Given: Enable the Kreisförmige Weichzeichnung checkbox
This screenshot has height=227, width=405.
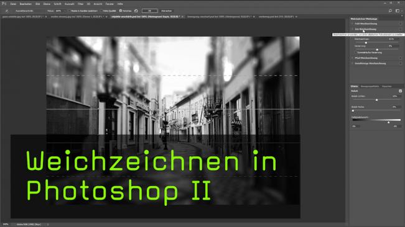Looking at the screenshot, I should (401, 63).
